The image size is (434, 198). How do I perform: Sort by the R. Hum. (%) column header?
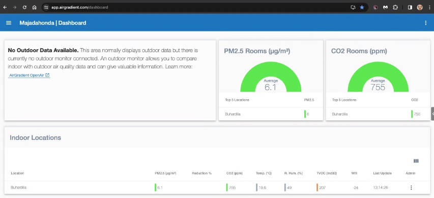coord(294,173)
